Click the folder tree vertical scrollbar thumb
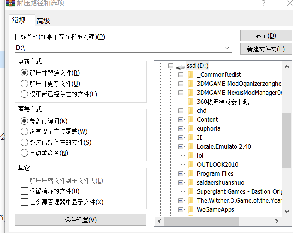 click(x=287, y=140)
